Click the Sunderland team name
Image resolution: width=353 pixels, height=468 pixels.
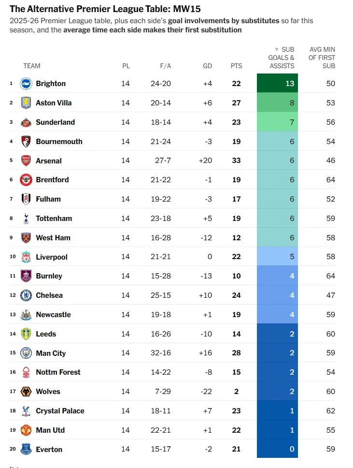click(x=55, y=122)
